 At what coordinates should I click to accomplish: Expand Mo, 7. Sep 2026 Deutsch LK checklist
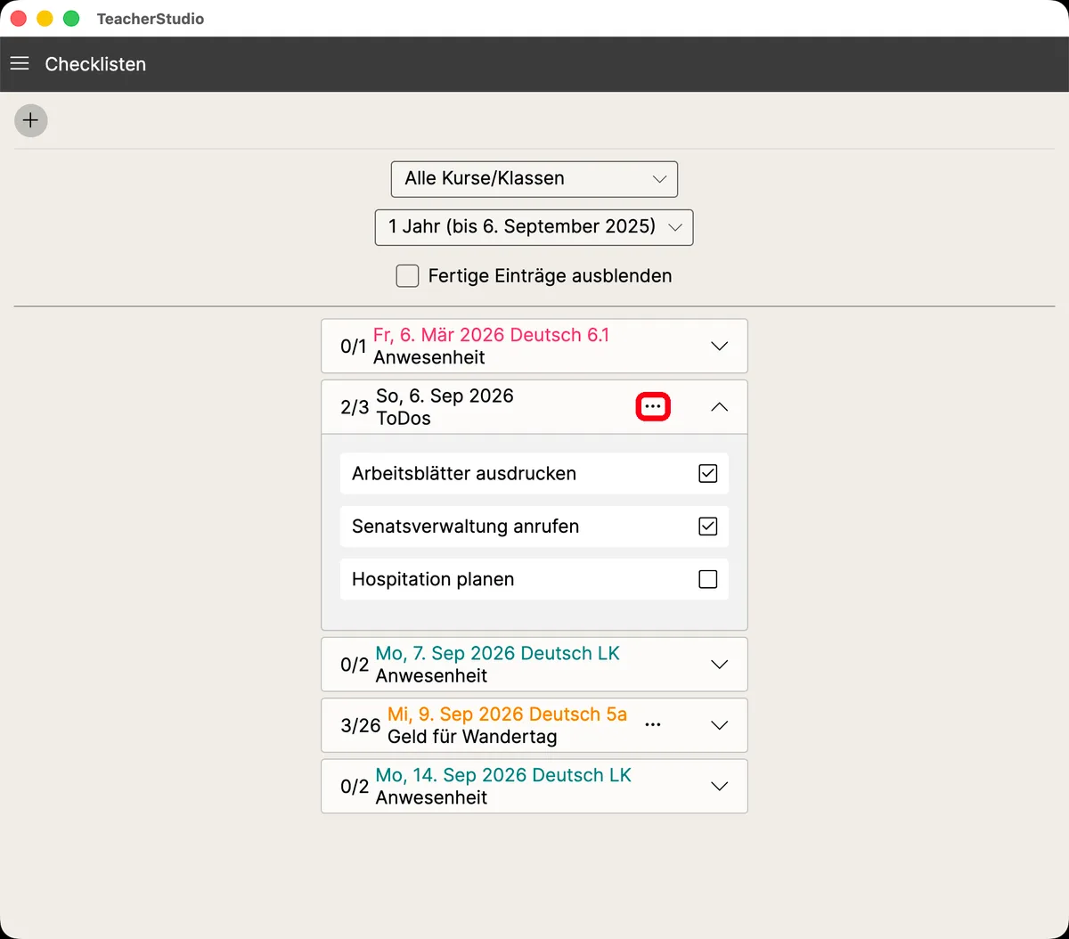point(720,665)
